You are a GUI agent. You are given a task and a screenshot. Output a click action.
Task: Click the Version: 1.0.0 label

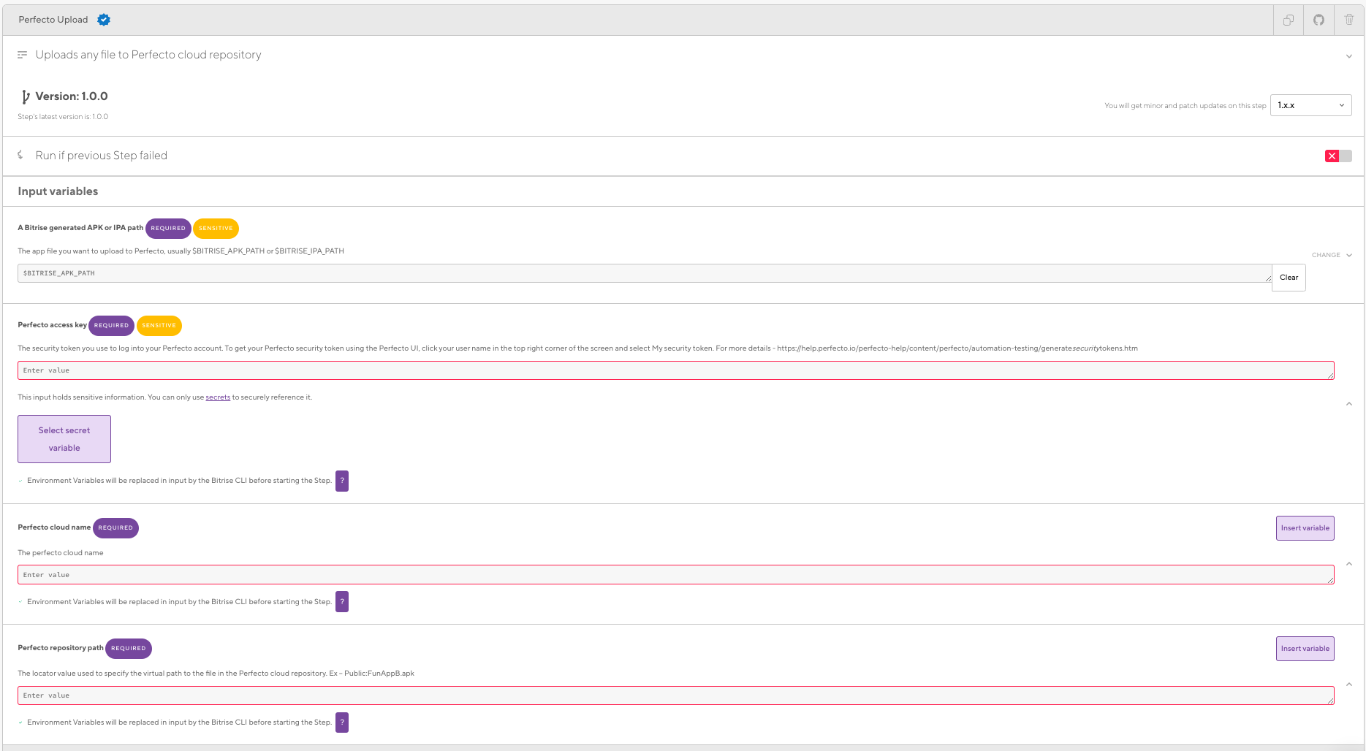point(72,96)
